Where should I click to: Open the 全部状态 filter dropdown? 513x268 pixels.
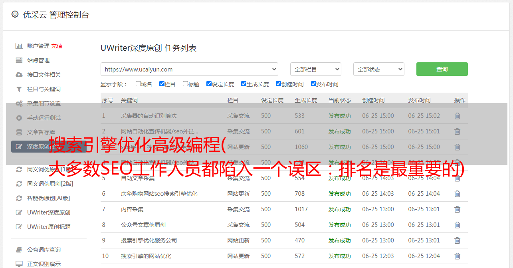click(378, 69)
